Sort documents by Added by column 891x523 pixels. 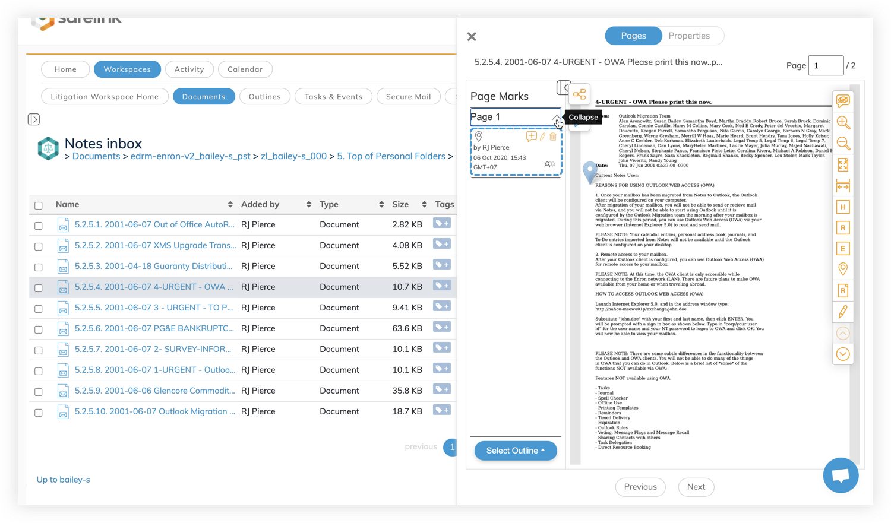[308, 204]
